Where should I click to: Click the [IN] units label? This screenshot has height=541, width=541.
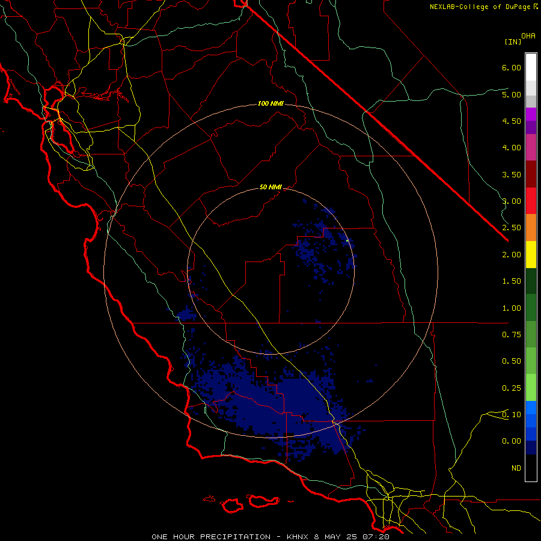(513, 41)
